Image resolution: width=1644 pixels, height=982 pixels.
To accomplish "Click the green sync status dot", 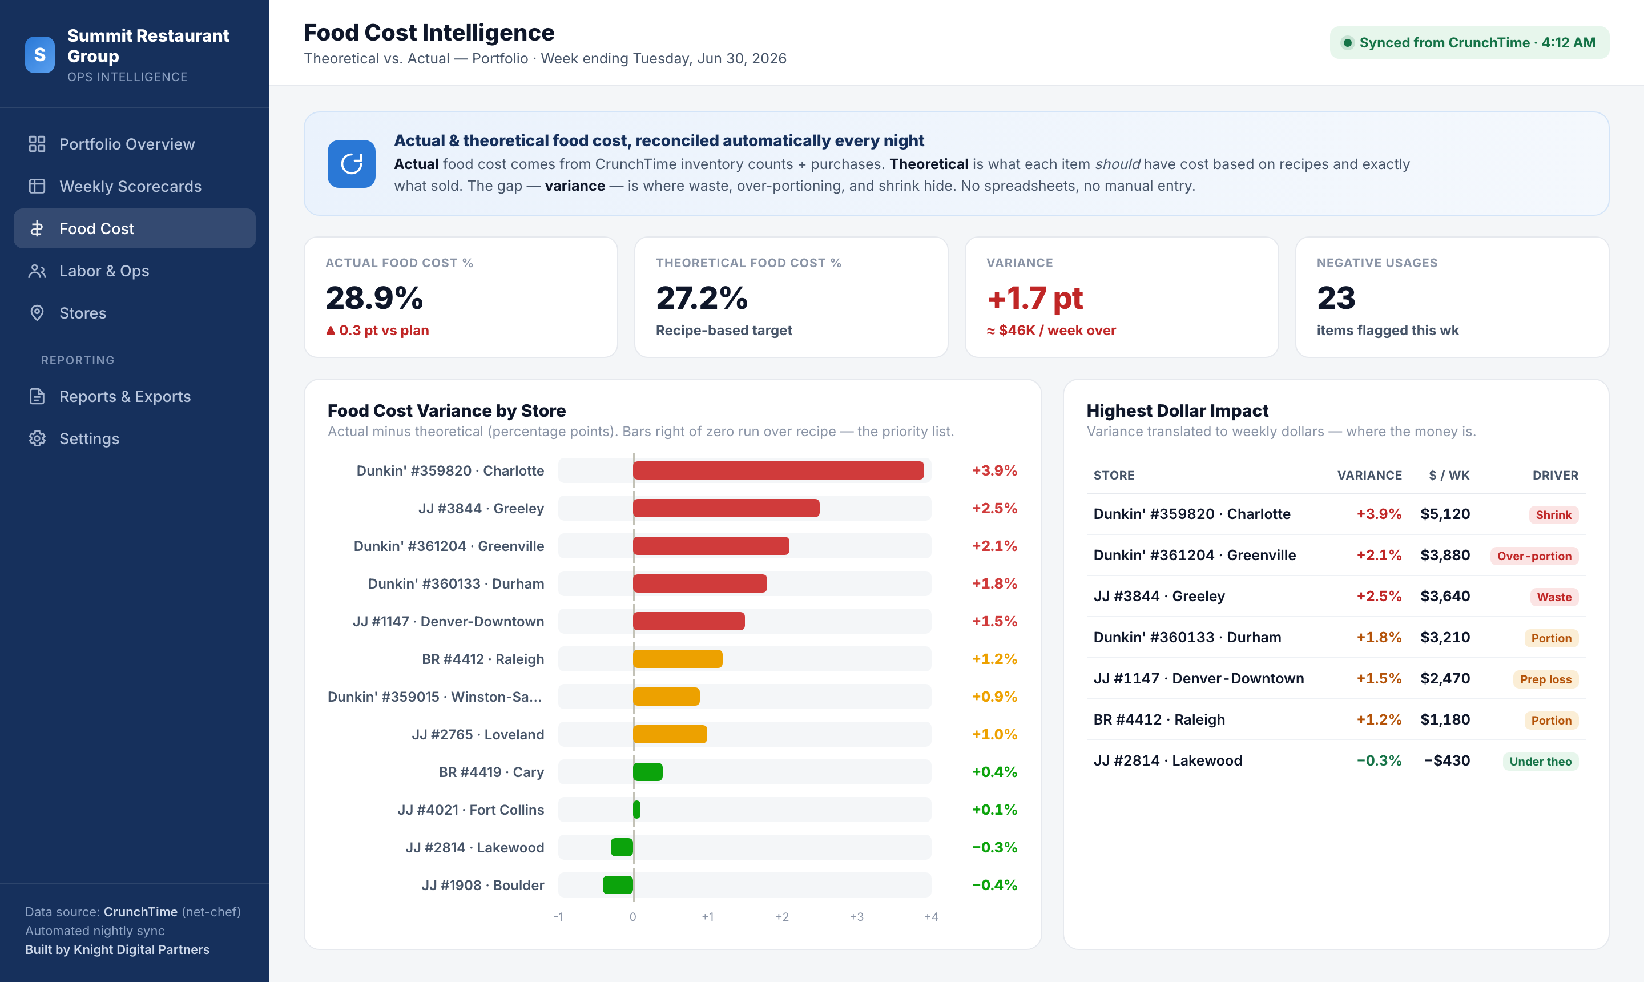I will (1347, 43).
